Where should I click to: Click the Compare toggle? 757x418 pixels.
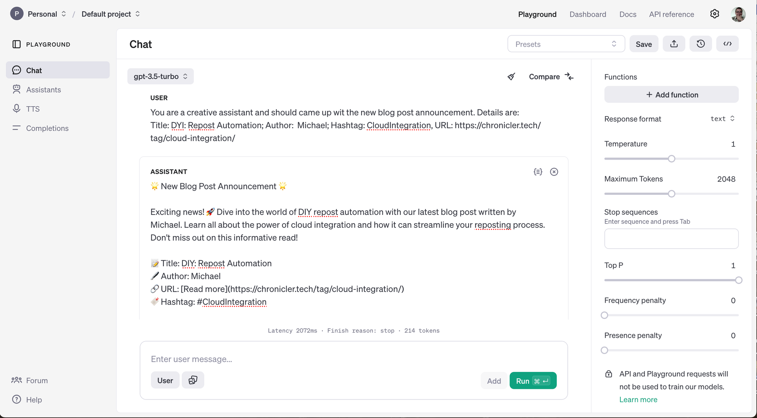pos(551,77)
